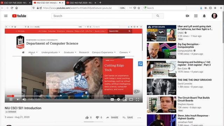Click the lock site security icon

(38, 8)
